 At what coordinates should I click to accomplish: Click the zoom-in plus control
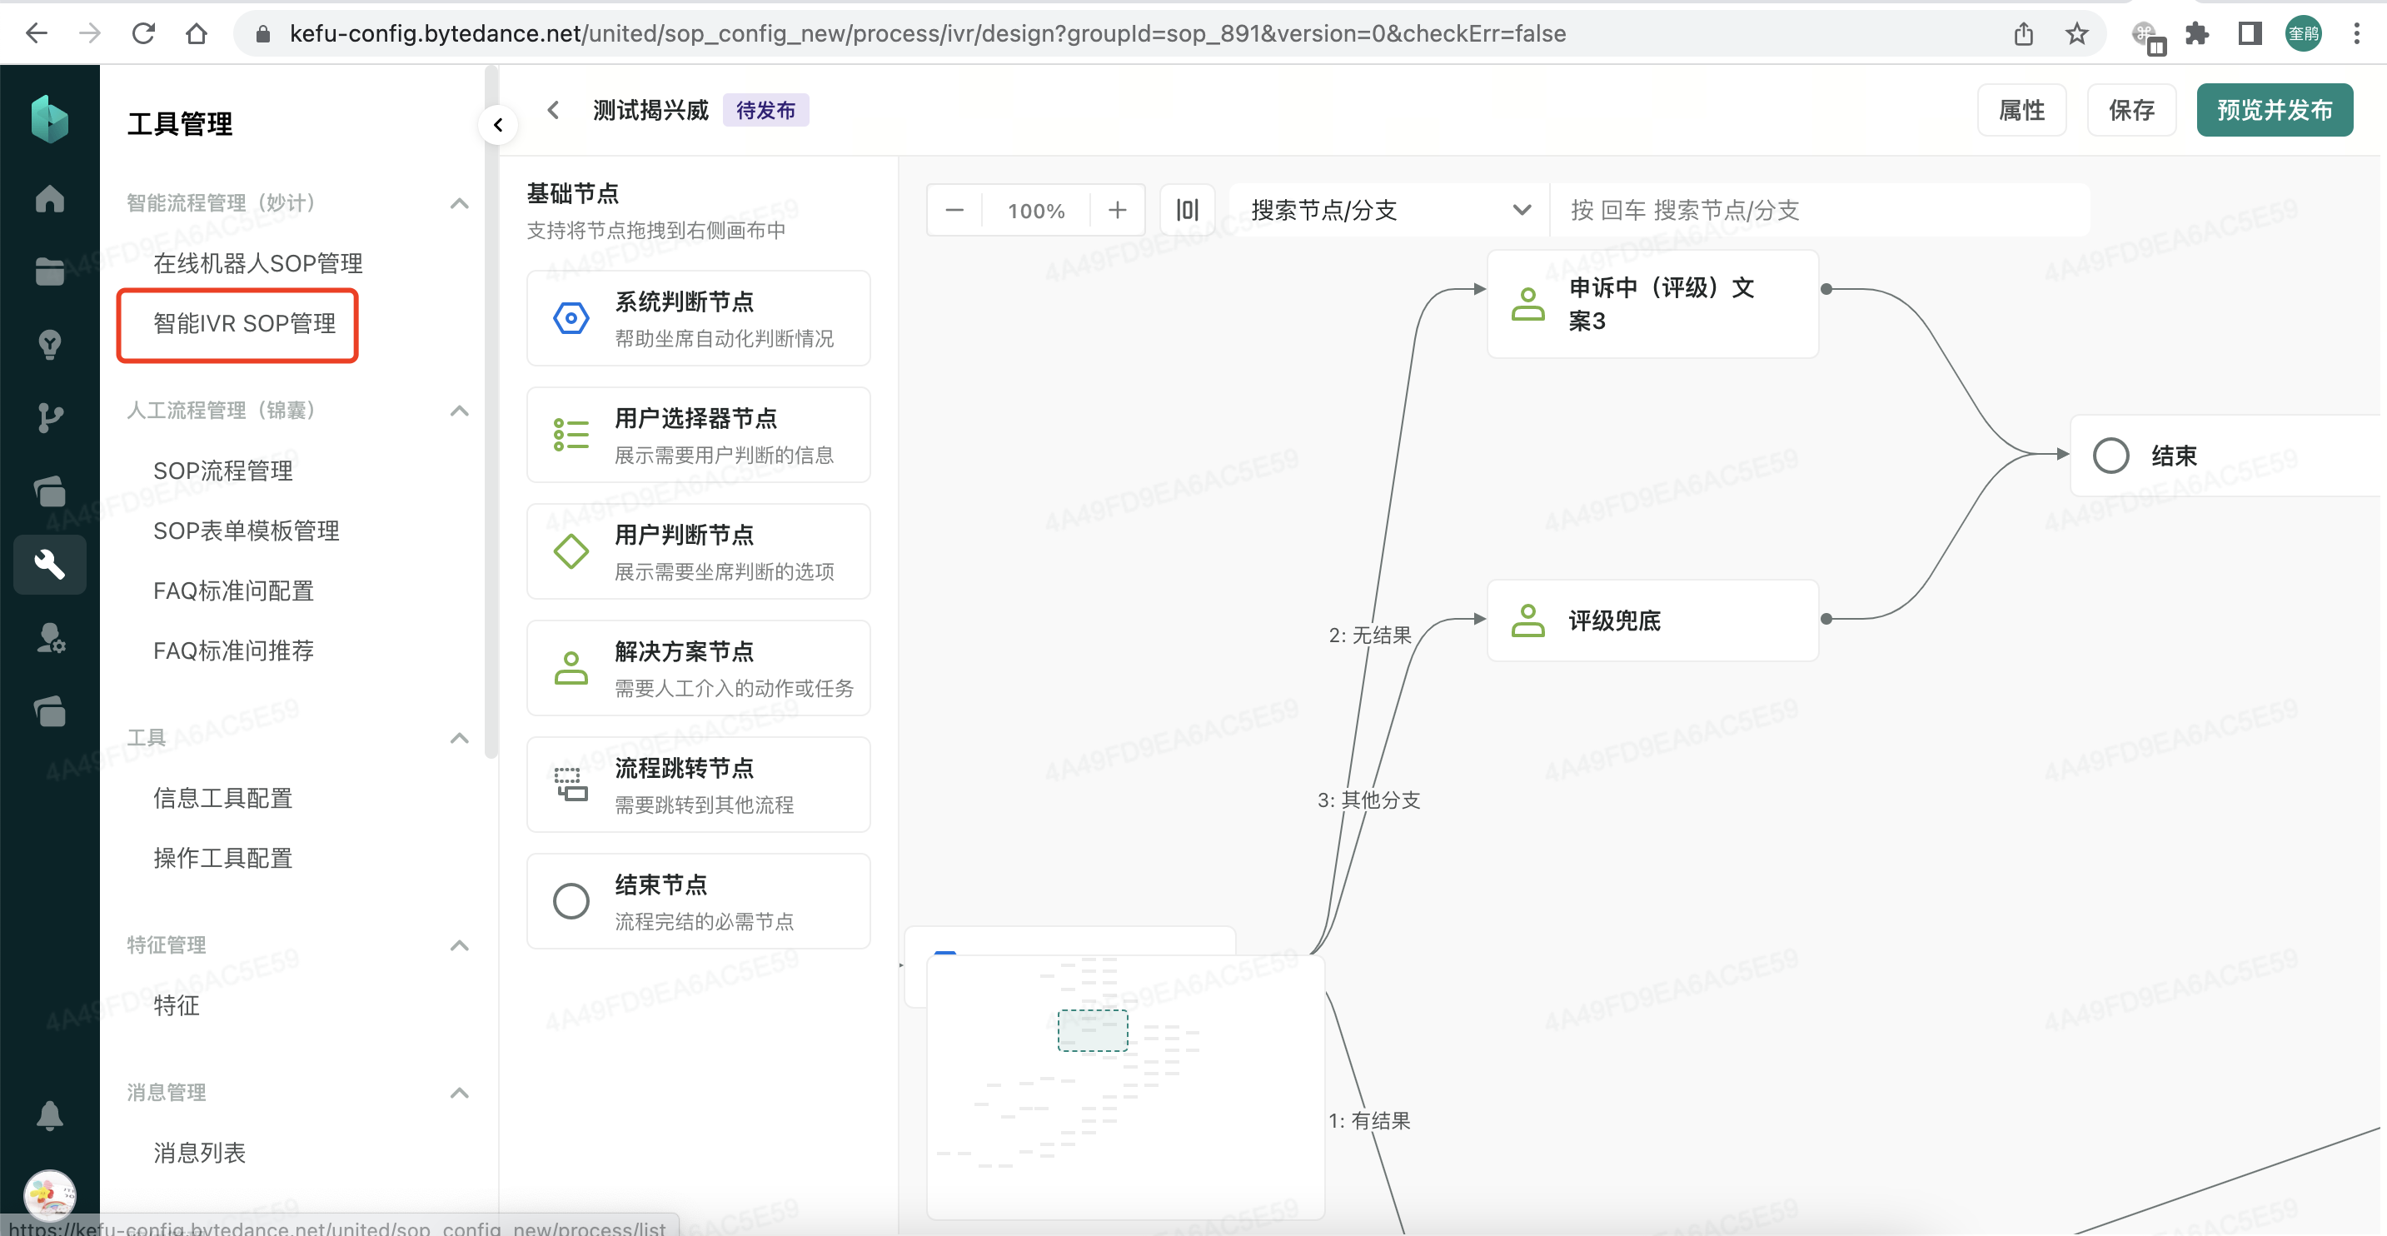click(x=1117, y=209)
